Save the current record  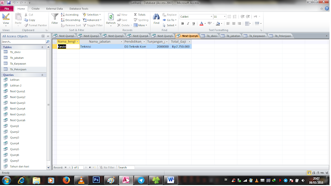pyautogui.click(x=122, y=20)
